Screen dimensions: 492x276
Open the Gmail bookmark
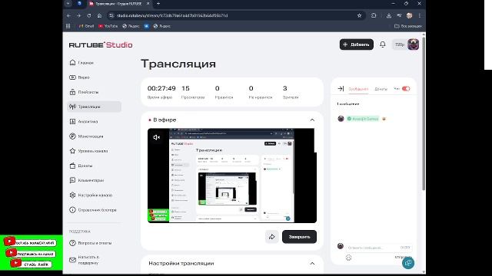[86, 26]
